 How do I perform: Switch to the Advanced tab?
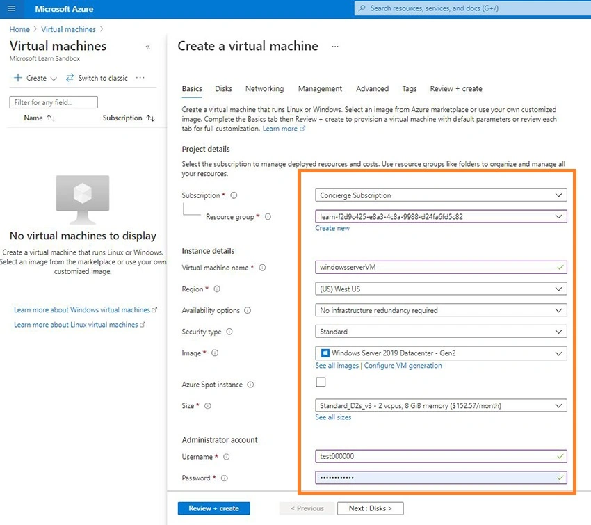point(373,88)
